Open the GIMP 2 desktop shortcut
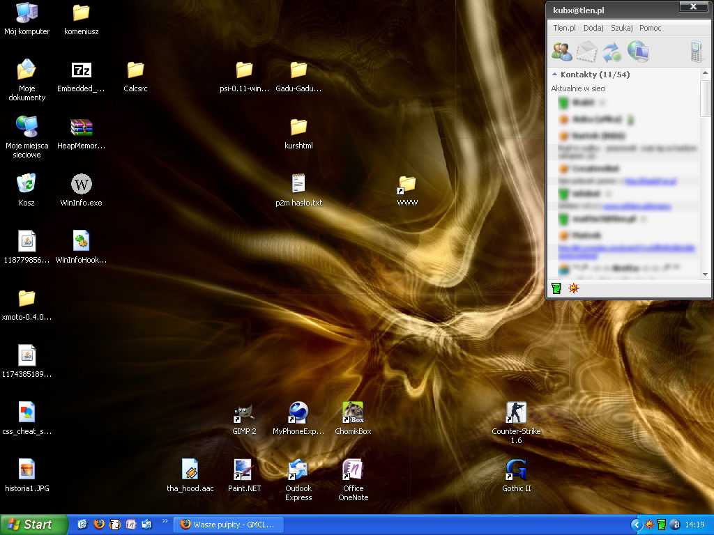This screenshot has width=714, height=535. pos(244,413)
